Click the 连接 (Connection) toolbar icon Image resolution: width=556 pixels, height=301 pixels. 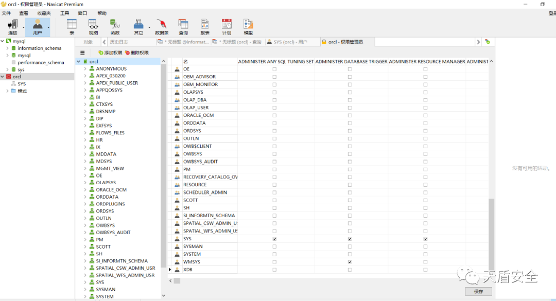[x=12, y=26]
